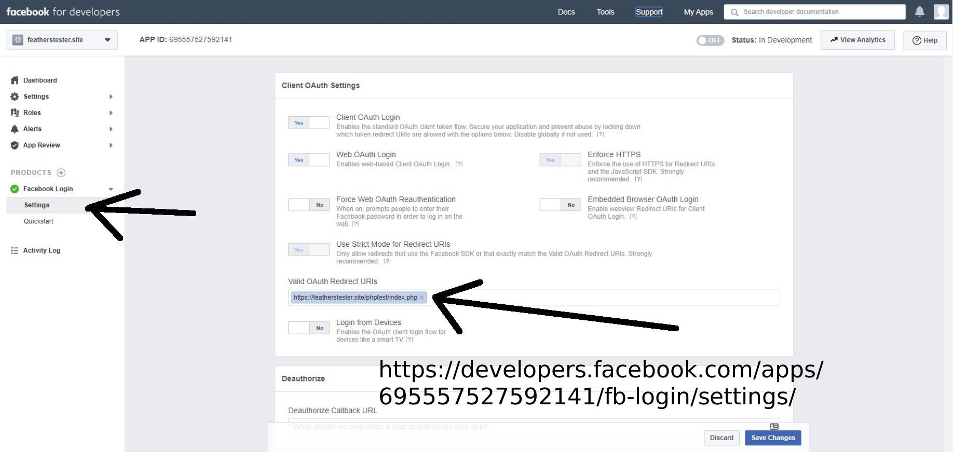Remove the featherstester redirect URI tag
The height and width of the screenshot is (452, 953).
(421, 298)
